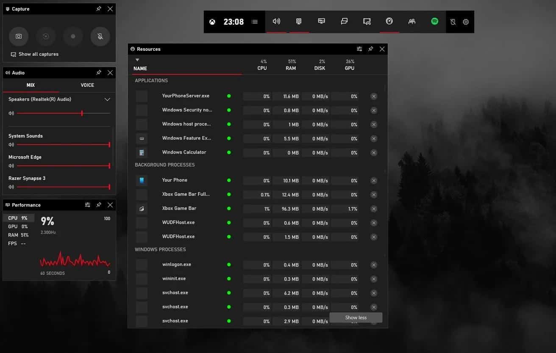Select the CPU 9% metric
This screenshot has width=556, height=353.
point(19,218)
